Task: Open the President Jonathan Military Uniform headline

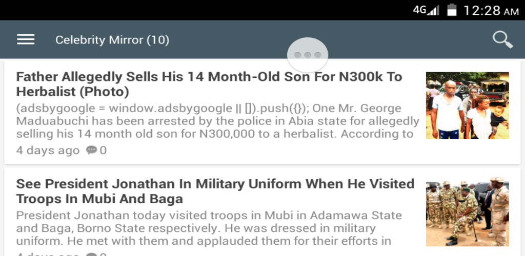Action: [215, 190]
